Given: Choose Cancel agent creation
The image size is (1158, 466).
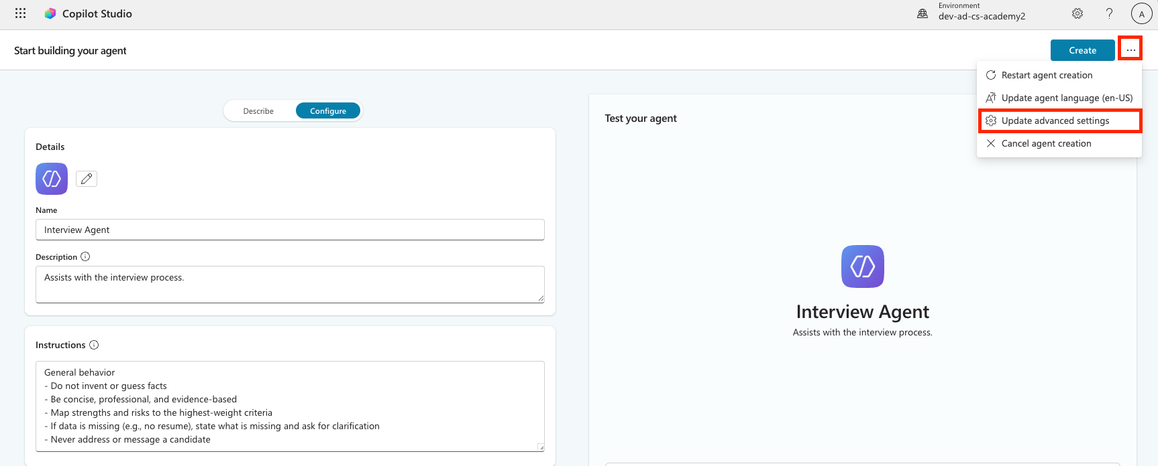Looking at the screenshot, I should point(1046,143).
